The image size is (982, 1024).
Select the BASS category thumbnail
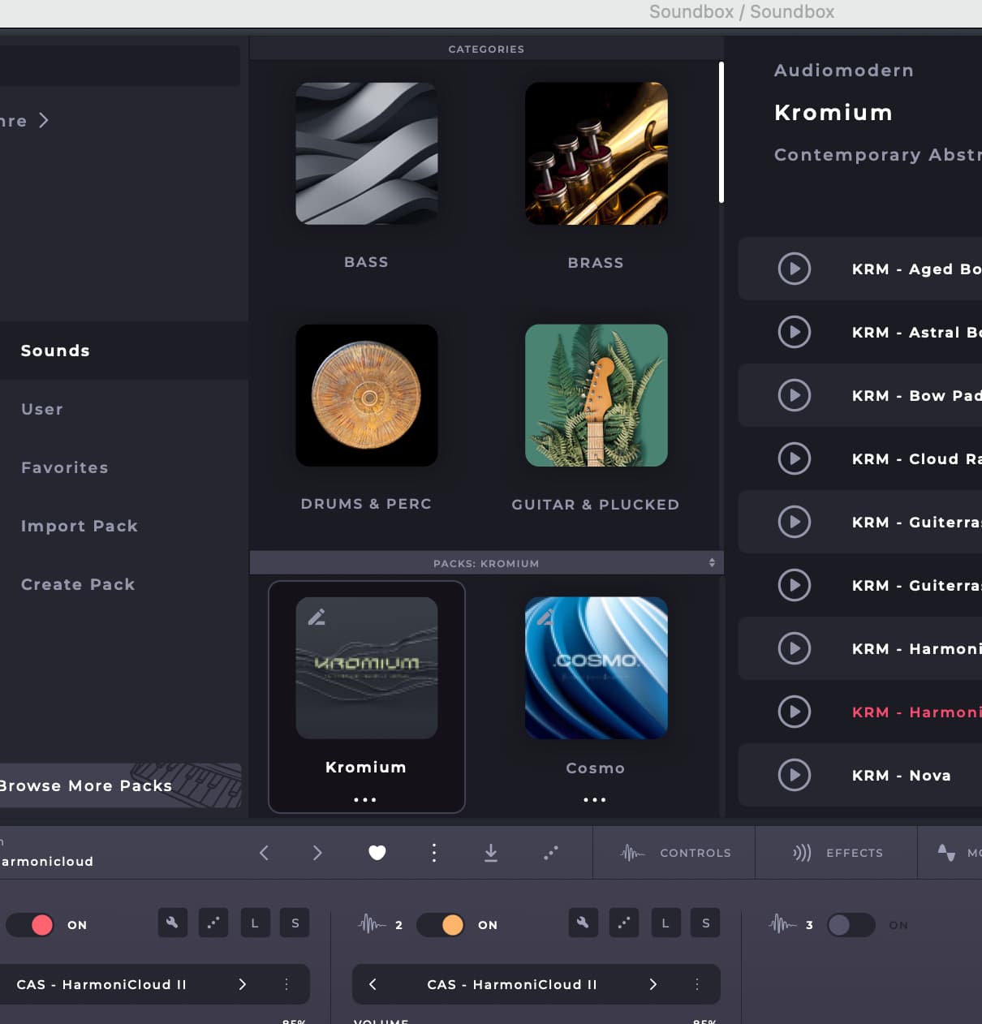[367, 153]
